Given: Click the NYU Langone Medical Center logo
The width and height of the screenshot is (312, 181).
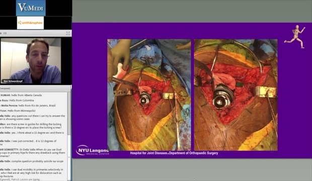Looking at the screenshot, I should coord(92,150).
